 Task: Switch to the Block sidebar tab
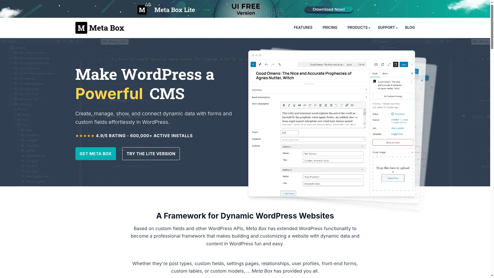pyautogui.click(x=385, y=74)
